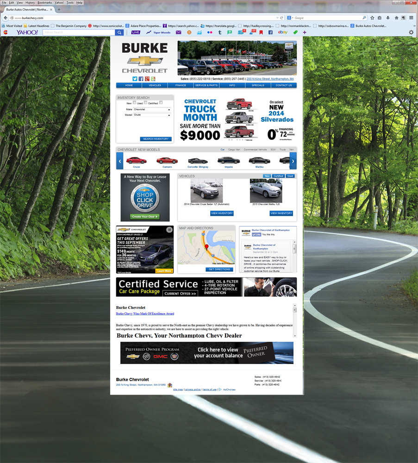Click the Facebook feed scrollbar
The height and width of the screenshot is (463, 418).
[x=294, y=250]
